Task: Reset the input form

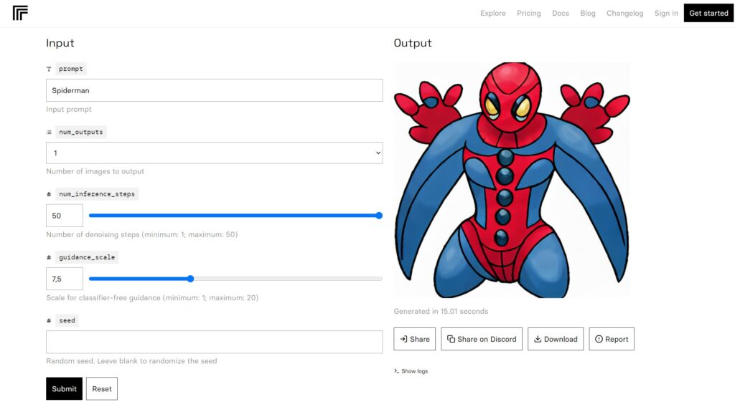Action: pyautogui.click(x=102, y=388)
